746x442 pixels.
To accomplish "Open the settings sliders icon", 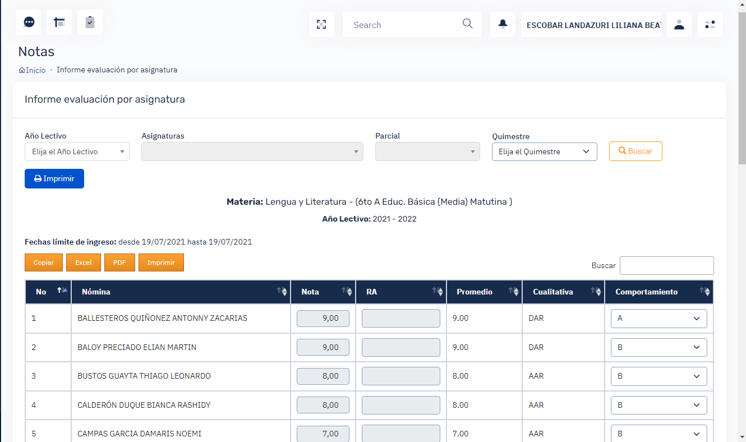I will click(x=710, y=25).
